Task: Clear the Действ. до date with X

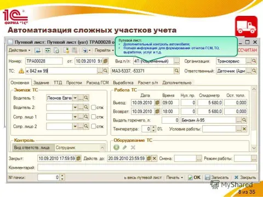Action: (x=155, y=158)
